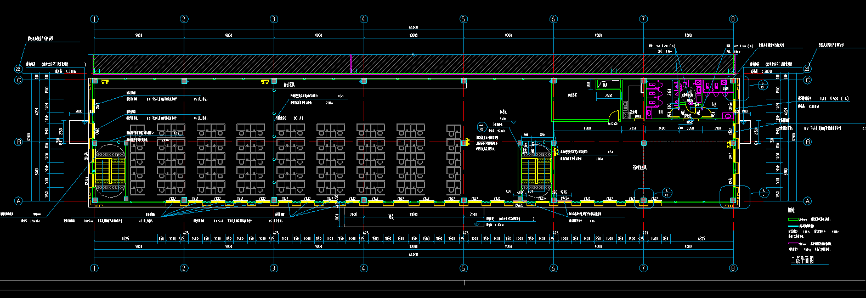Select the left-side leader bubble numbered 22
The height and width of the screenshot is (298, 866).
click(18, 69)
